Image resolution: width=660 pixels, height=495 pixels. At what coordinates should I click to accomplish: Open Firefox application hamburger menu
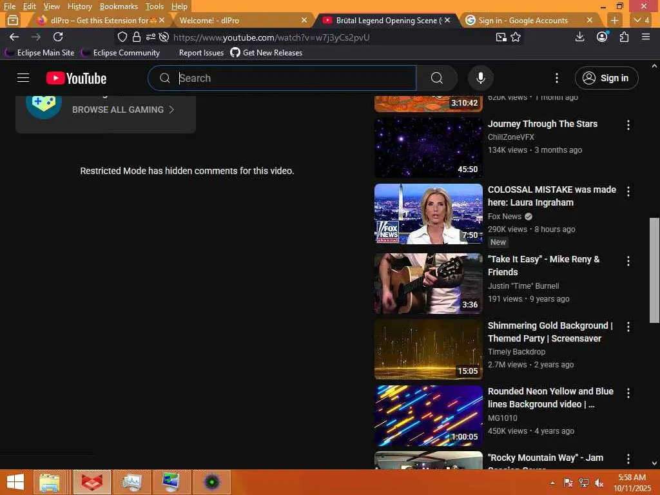[646, 37]
